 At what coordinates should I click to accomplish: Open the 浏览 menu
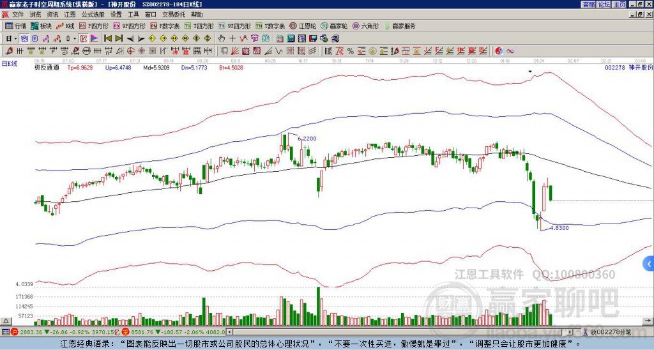coord(36,15)
